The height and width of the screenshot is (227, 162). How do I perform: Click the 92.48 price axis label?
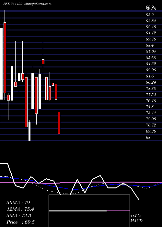151,27
